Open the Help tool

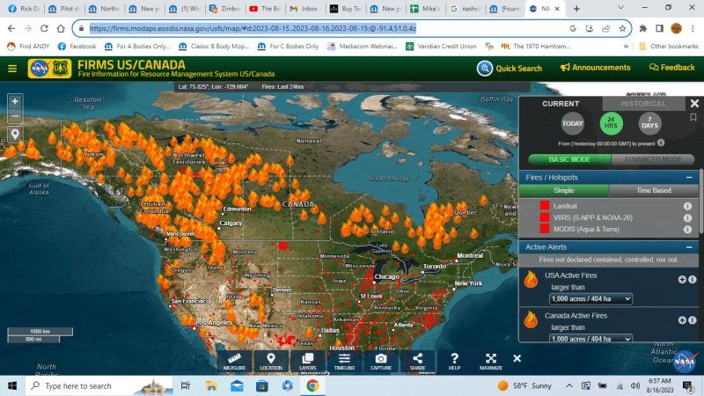click(x=454, y=362)
